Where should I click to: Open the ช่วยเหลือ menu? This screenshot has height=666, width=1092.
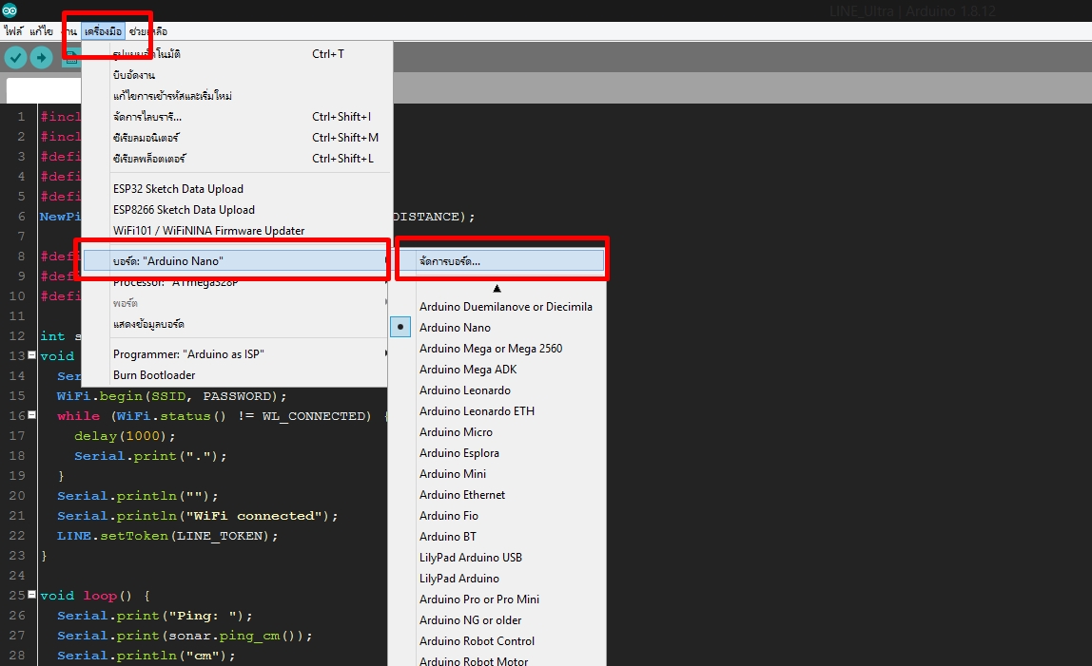148,31
